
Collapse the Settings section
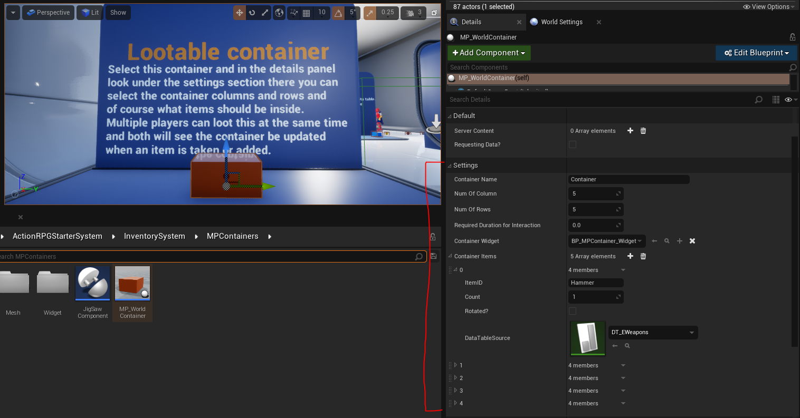point(450,166)
